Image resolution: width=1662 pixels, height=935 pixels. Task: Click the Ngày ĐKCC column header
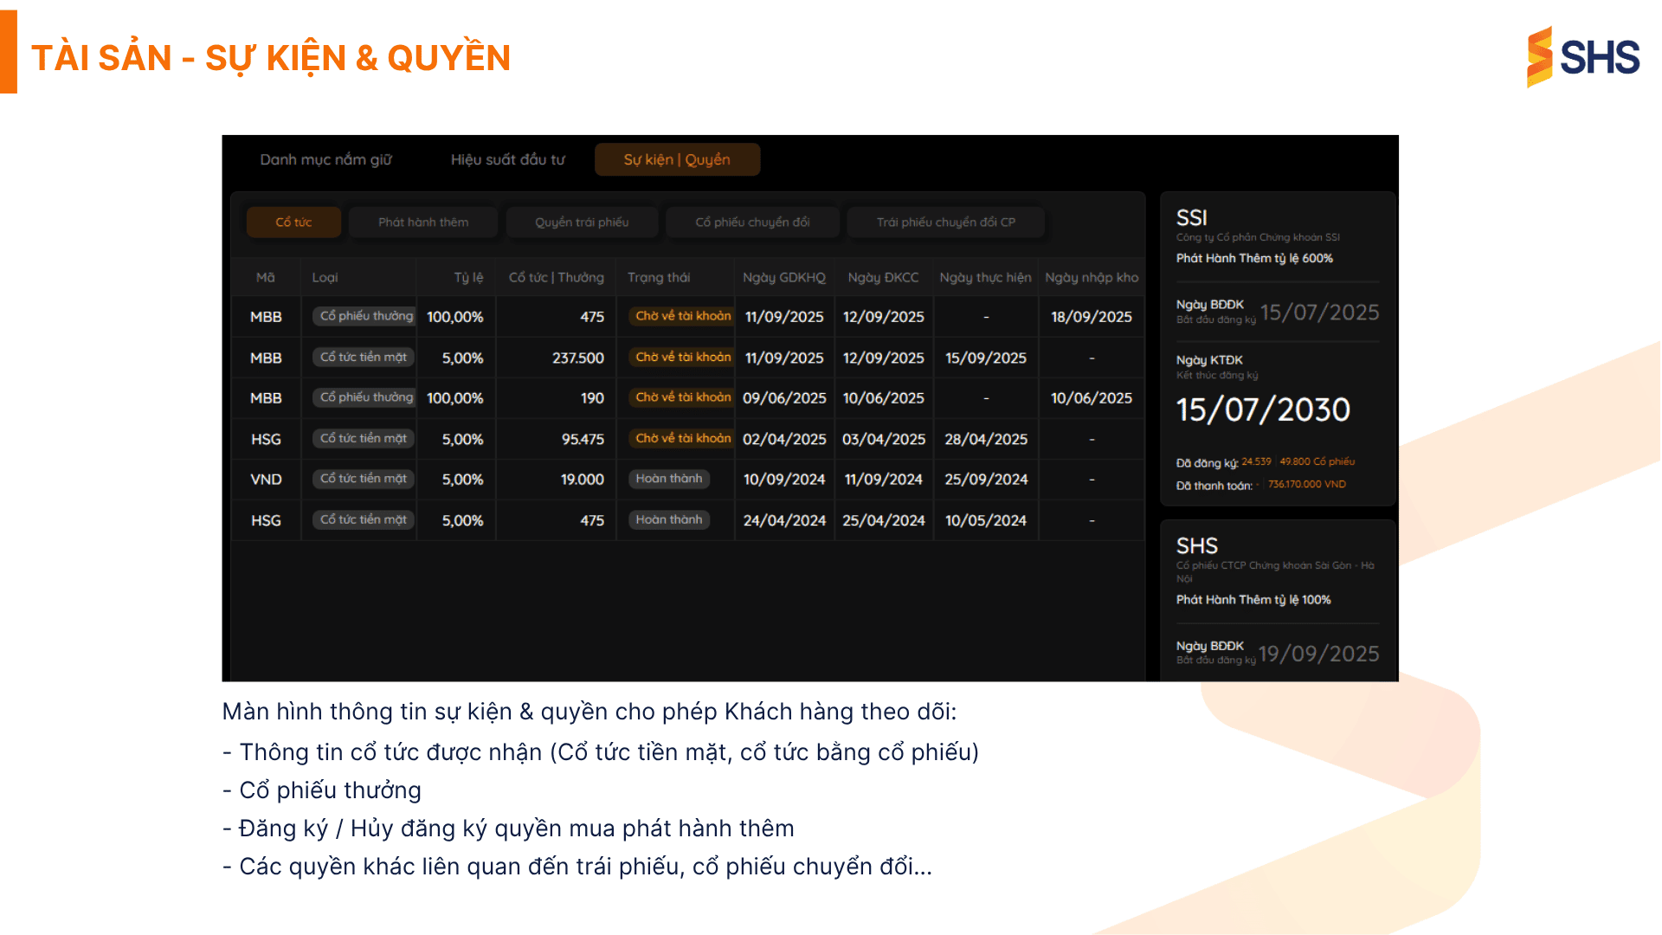click(x=883, y=278)
